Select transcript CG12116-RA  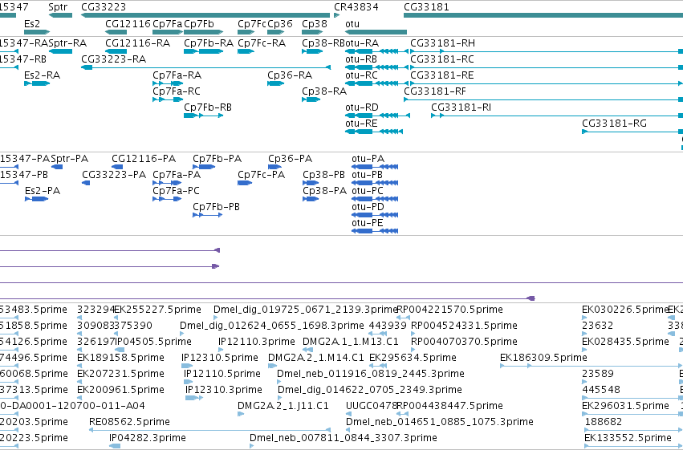(138, 43)
